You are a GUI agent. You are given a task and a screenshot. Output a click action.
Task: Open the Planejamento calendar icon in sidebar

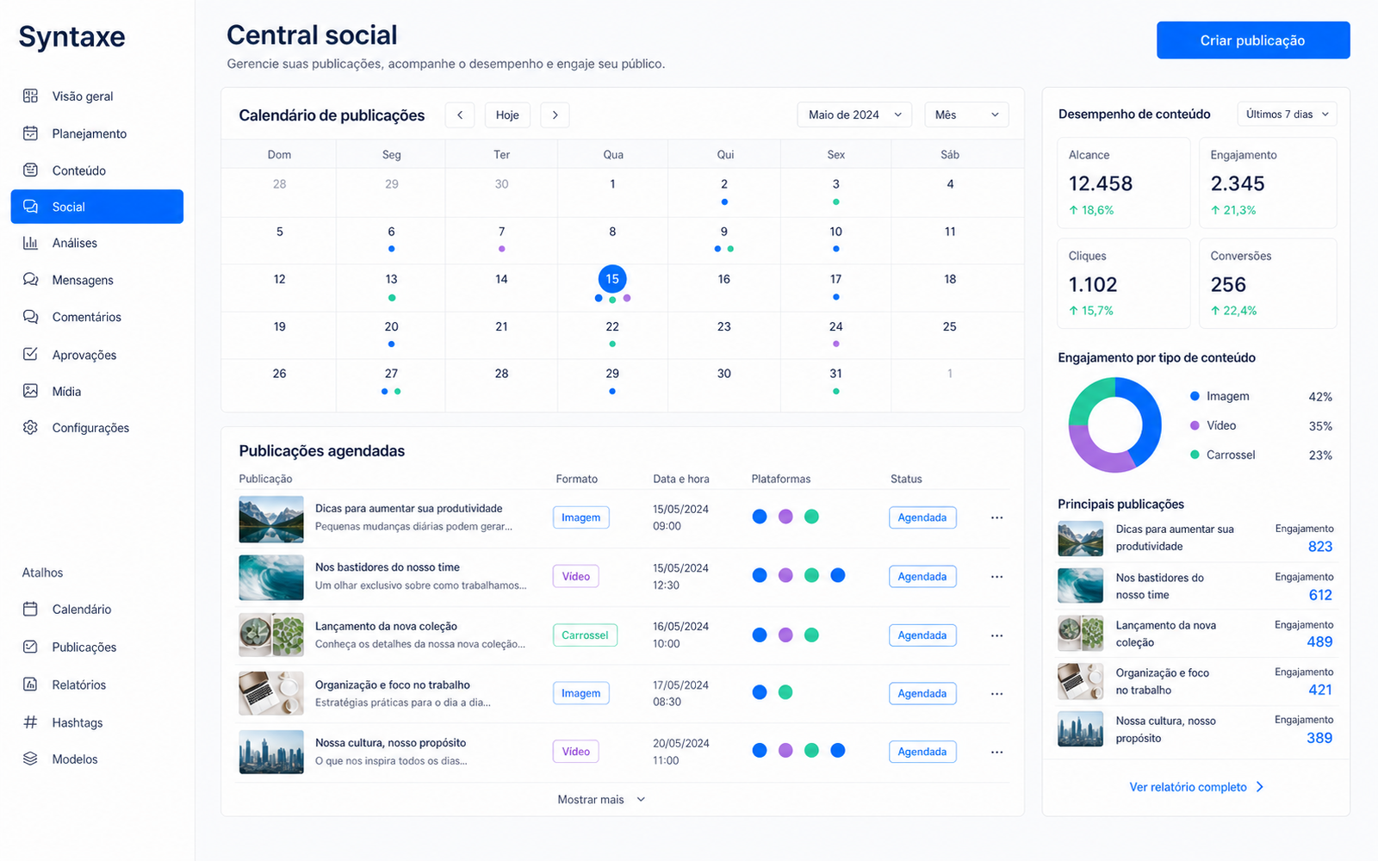click(30, 133)
